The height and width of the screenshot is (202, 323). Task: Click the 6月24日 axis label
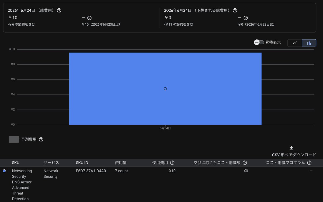(x=165, y=128)
